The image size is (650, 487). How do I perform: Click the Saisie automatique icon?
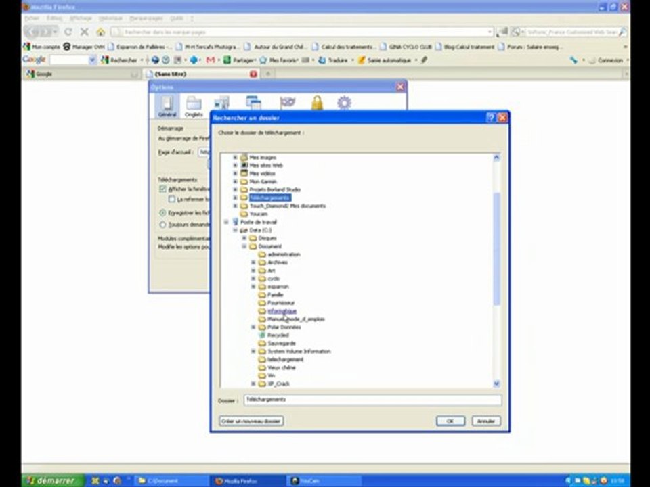(x=362, y=60)
